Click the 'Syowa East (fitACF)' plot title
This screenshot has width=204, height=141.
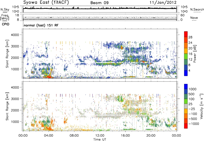(x=46, y=2)
